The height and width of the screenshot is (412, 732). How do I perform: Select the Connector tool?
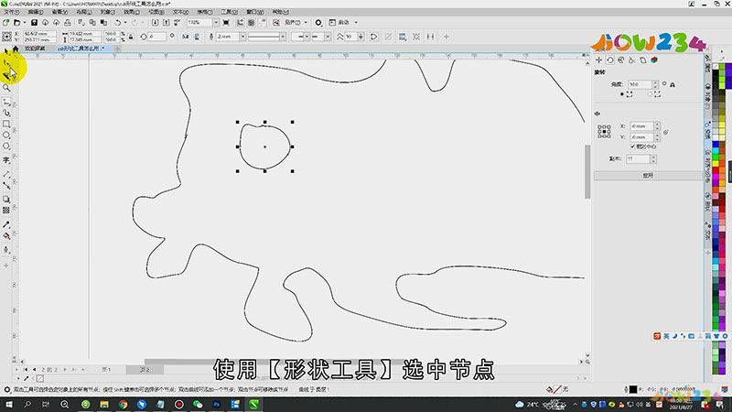point(6,186)
